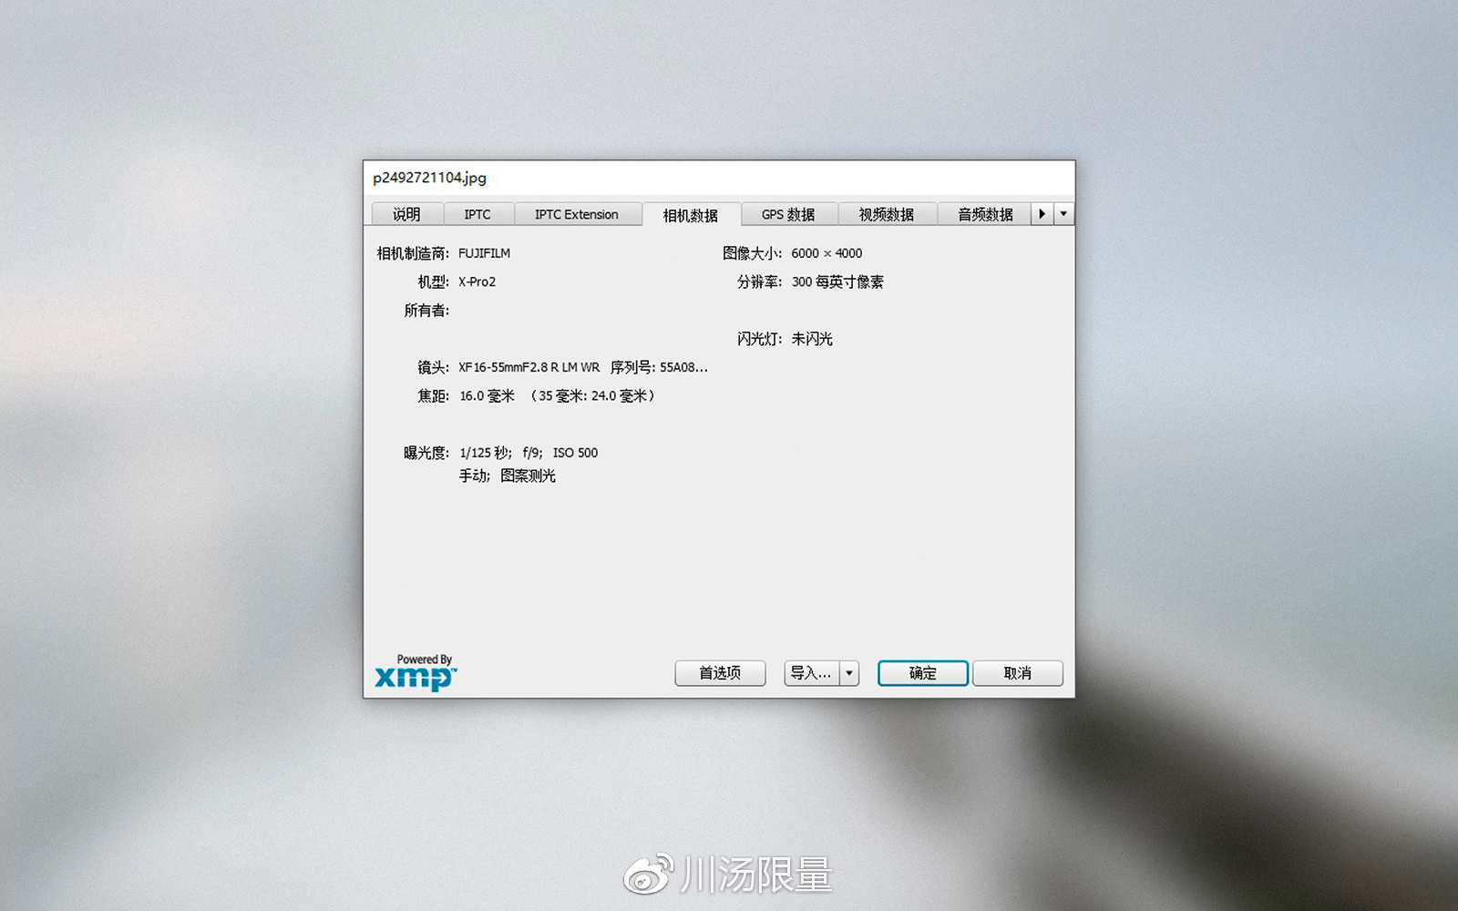Click the f/9 aperture value
Screen dimensions: 1458x911
[x=532, y=453]
